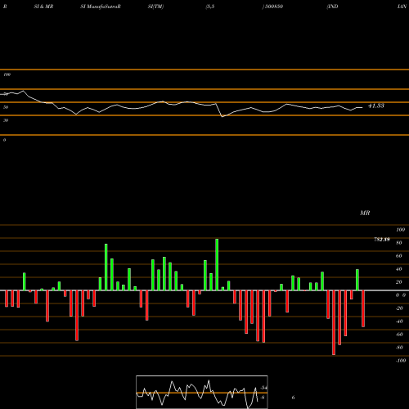Click the -100 label on MR axis

tap(401, 361)
